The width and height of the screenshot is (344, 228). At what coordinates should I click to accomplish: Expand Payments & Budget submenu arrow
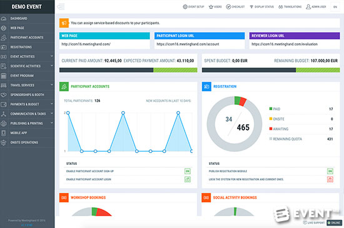tap(52, 104)
